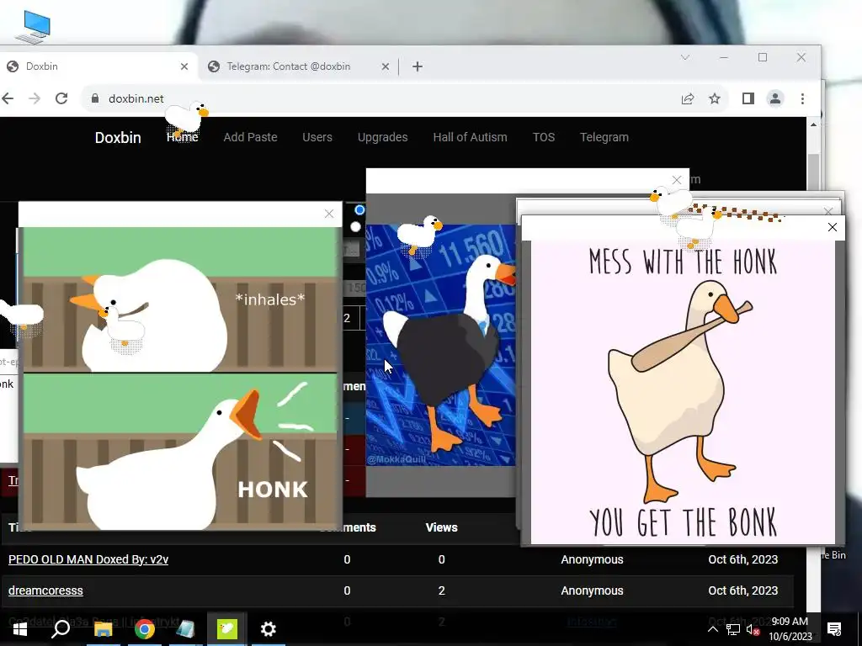Click the muted volume tray icon
862x646 pixels.
[x=753, y=629]
